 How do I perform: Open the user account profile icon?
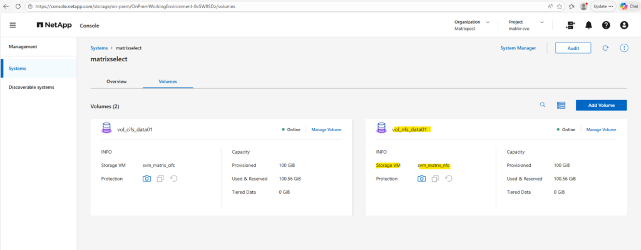tap(623, 25)
